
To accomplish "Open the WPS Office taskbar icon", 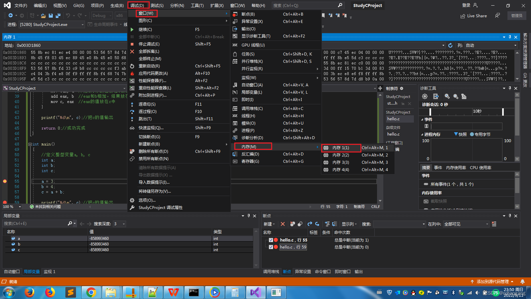I will [x=173, y=292].
